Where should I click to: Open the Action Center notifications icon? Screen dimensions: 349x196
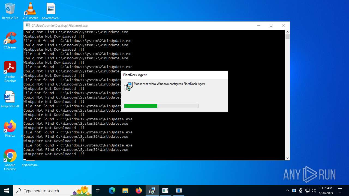[340, 191]
